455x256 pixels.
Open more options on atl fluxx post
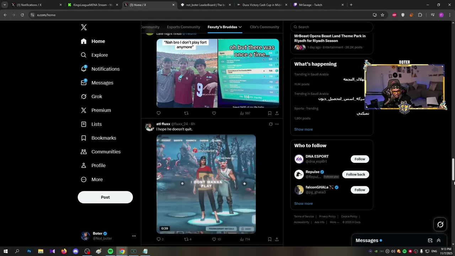277,124
